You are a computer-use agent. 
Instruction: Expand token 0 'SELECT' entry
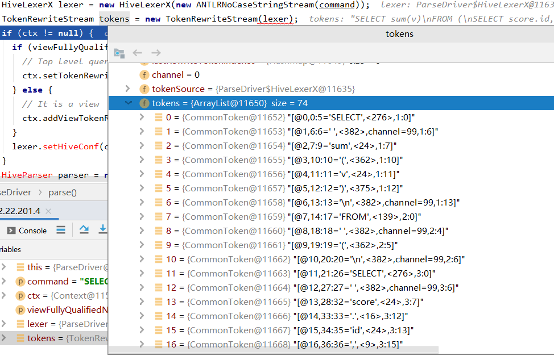tap(142, 117)
